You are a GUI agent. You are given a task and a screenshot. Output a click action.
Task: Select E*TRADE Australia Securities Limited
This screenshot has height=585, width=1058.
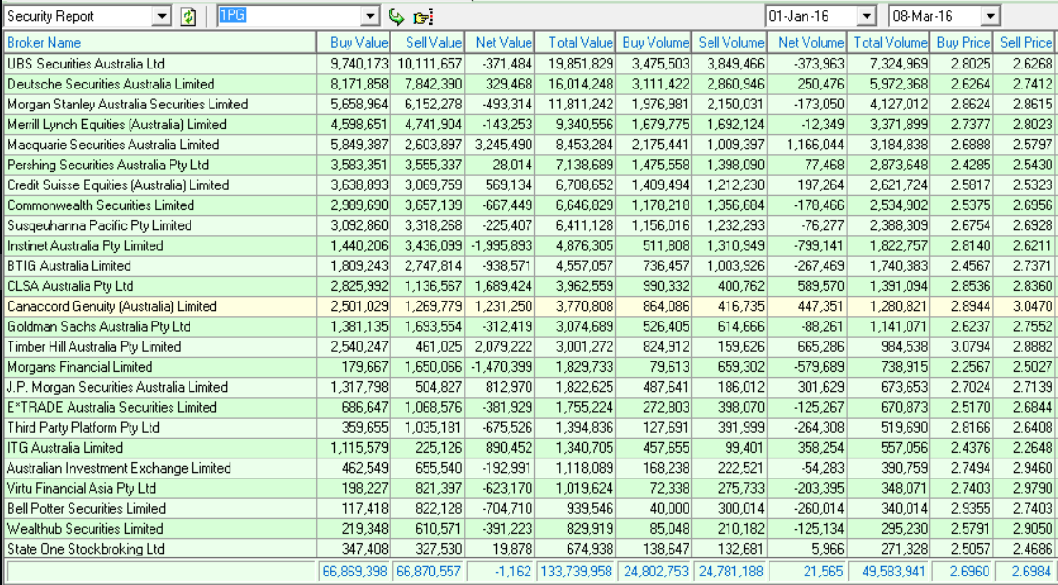(529, 408)
